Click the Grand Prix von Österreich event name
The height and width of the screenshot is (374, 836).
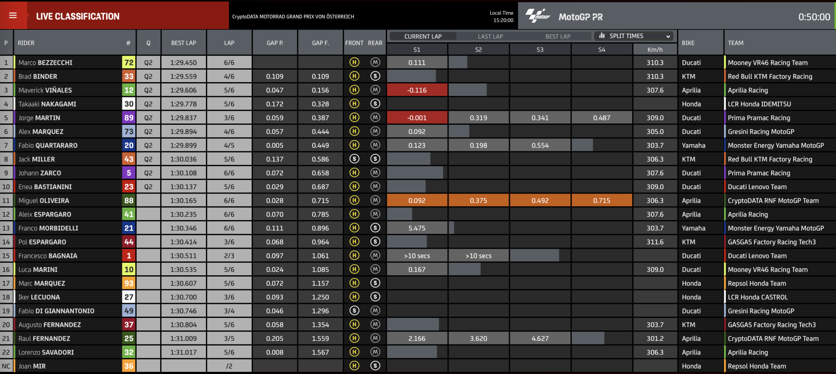tap(293, 17)
